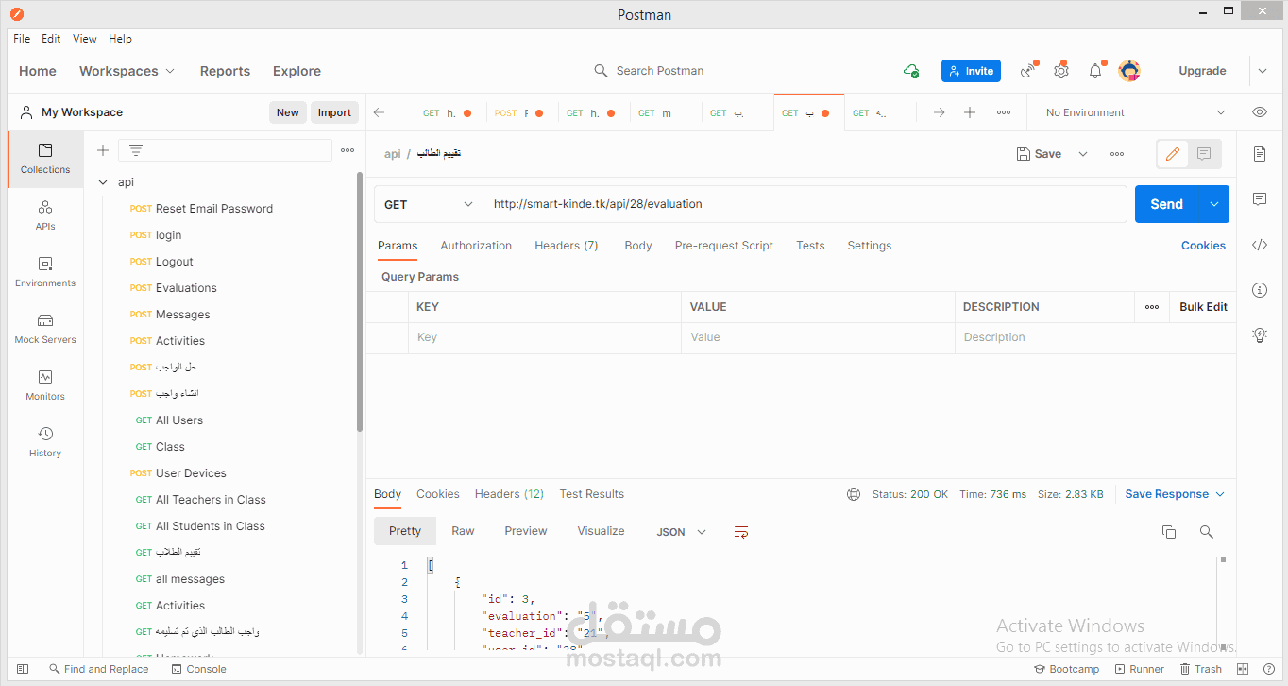This screenshot has height=686, width=1288.
Task: Switch to the Pre-request Script tab
Action: [724, 246]
